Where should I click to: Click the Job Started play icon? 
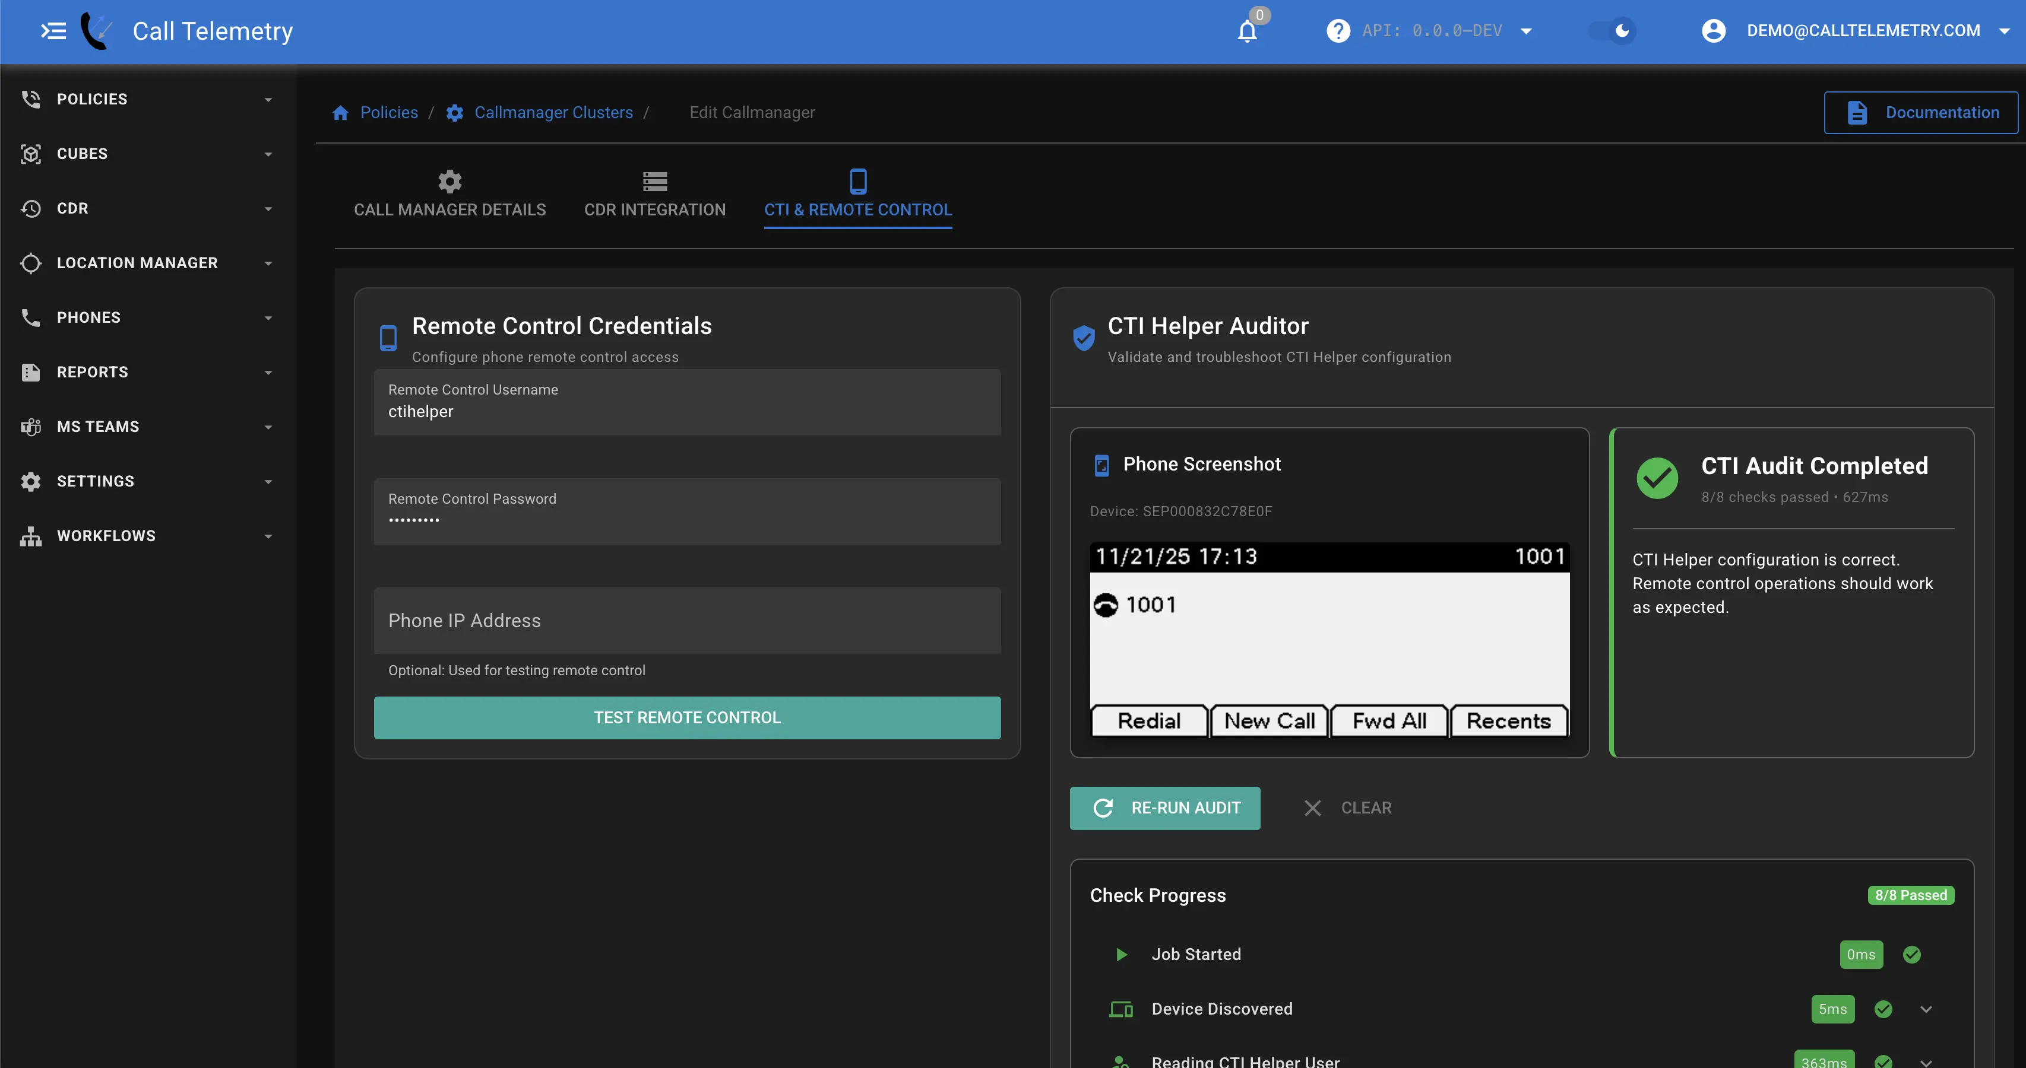click(x=1122, y=954)
